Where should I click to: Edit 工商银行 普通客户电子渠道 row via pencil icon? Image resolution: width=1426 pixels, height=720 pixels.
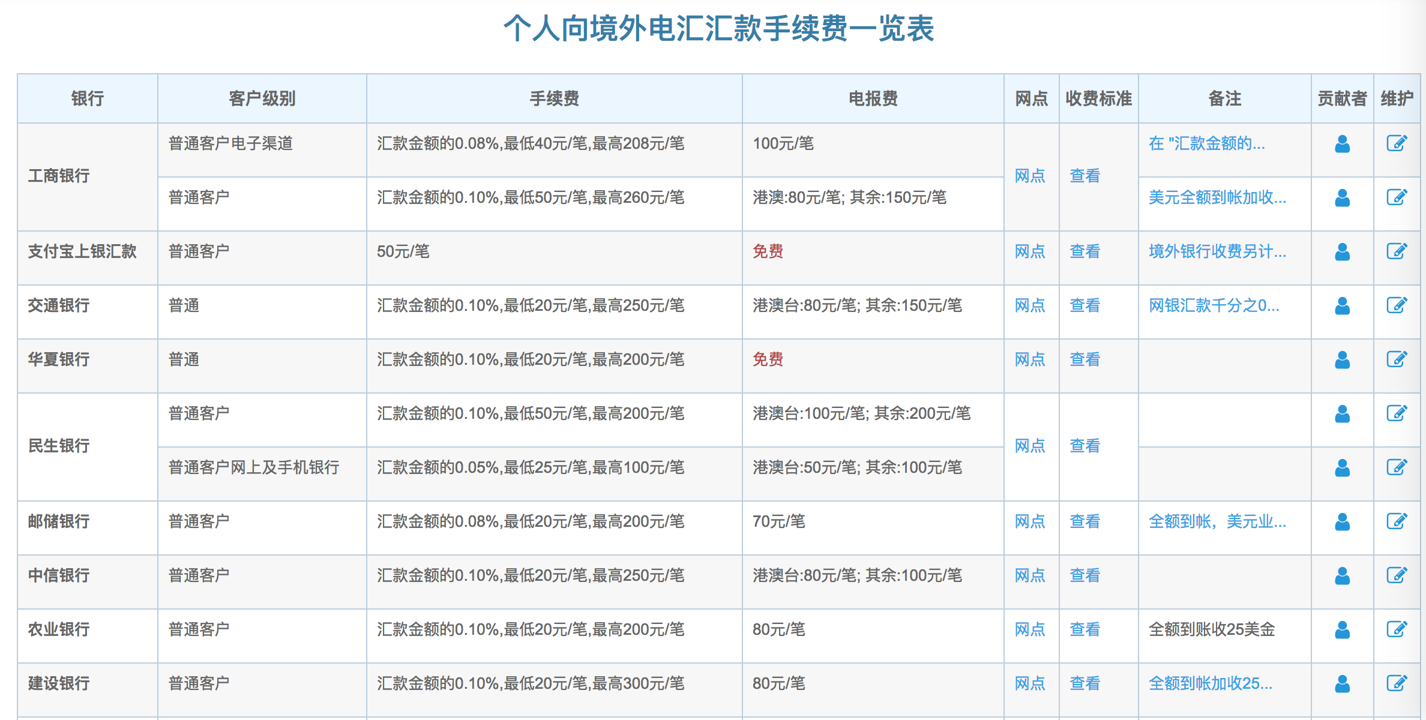coord(1397,143)
